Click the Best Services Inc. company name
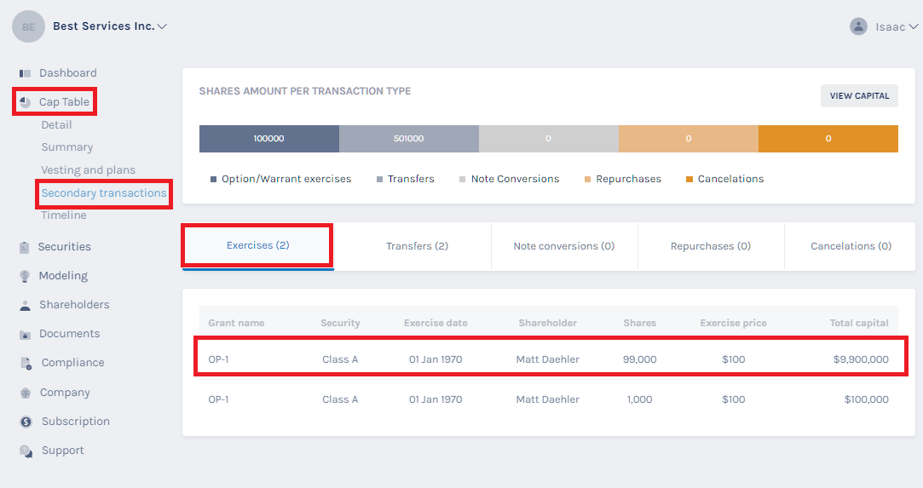 click(104, 26)
